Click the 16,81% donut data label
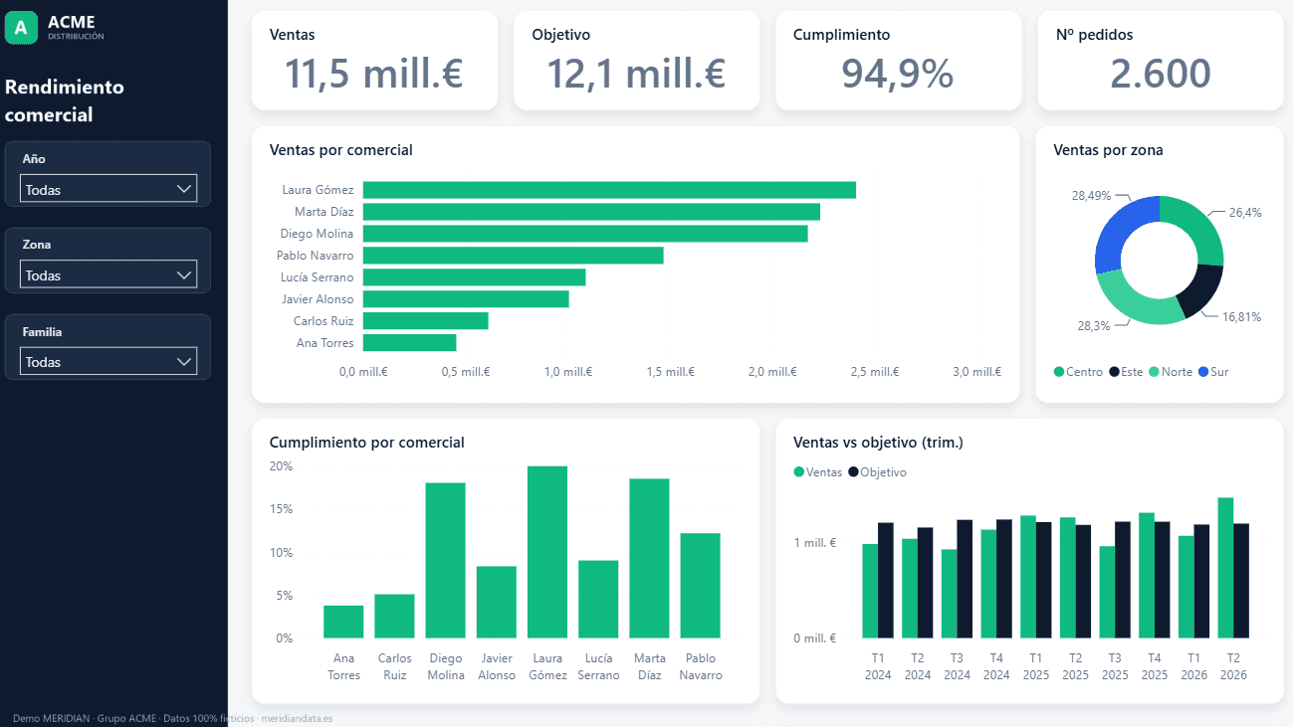1293x727 pixels. pos(1241,317)
